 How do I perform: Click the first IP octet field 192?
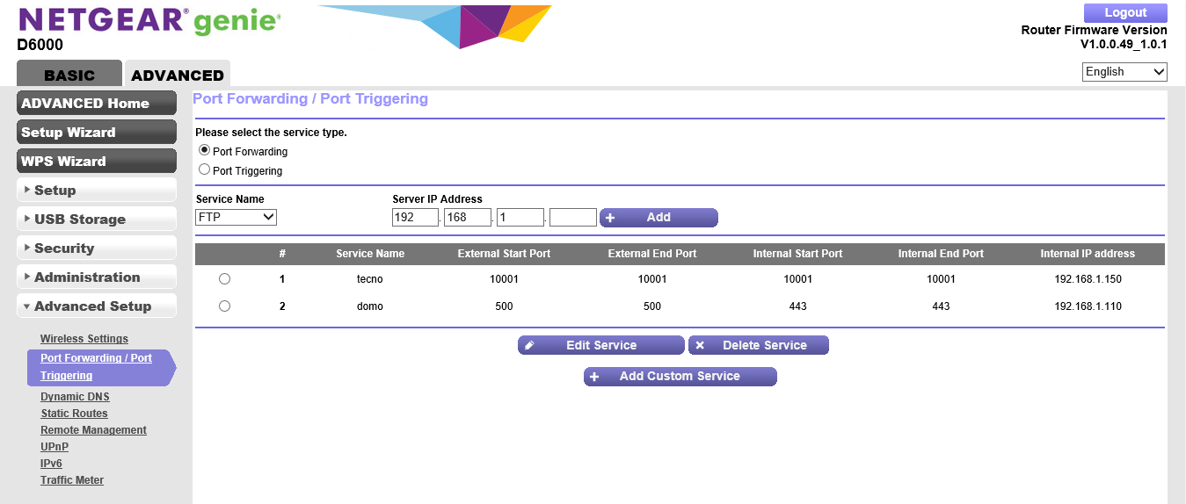(x=415, y=217)
